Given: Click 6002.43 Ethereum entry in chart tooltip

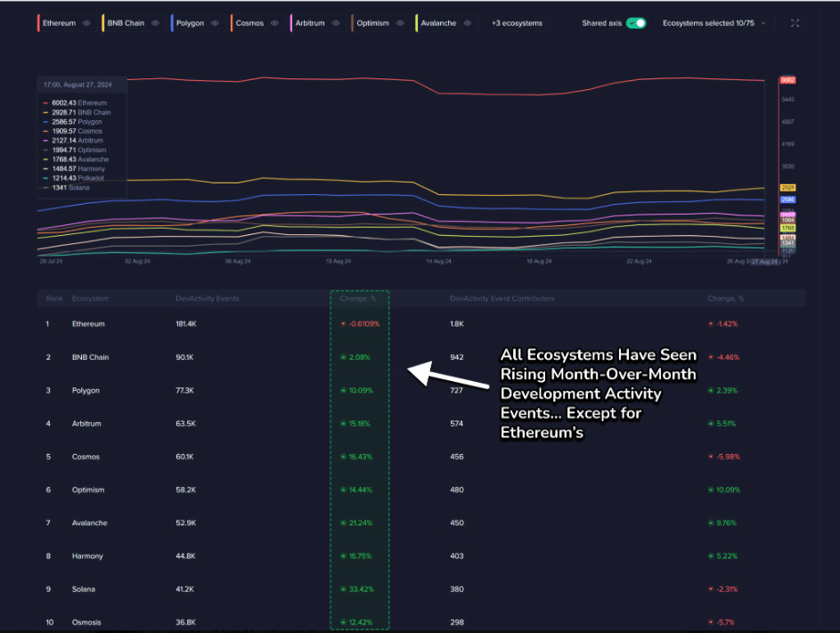Looking at the screenshot, I should point(79,102).
